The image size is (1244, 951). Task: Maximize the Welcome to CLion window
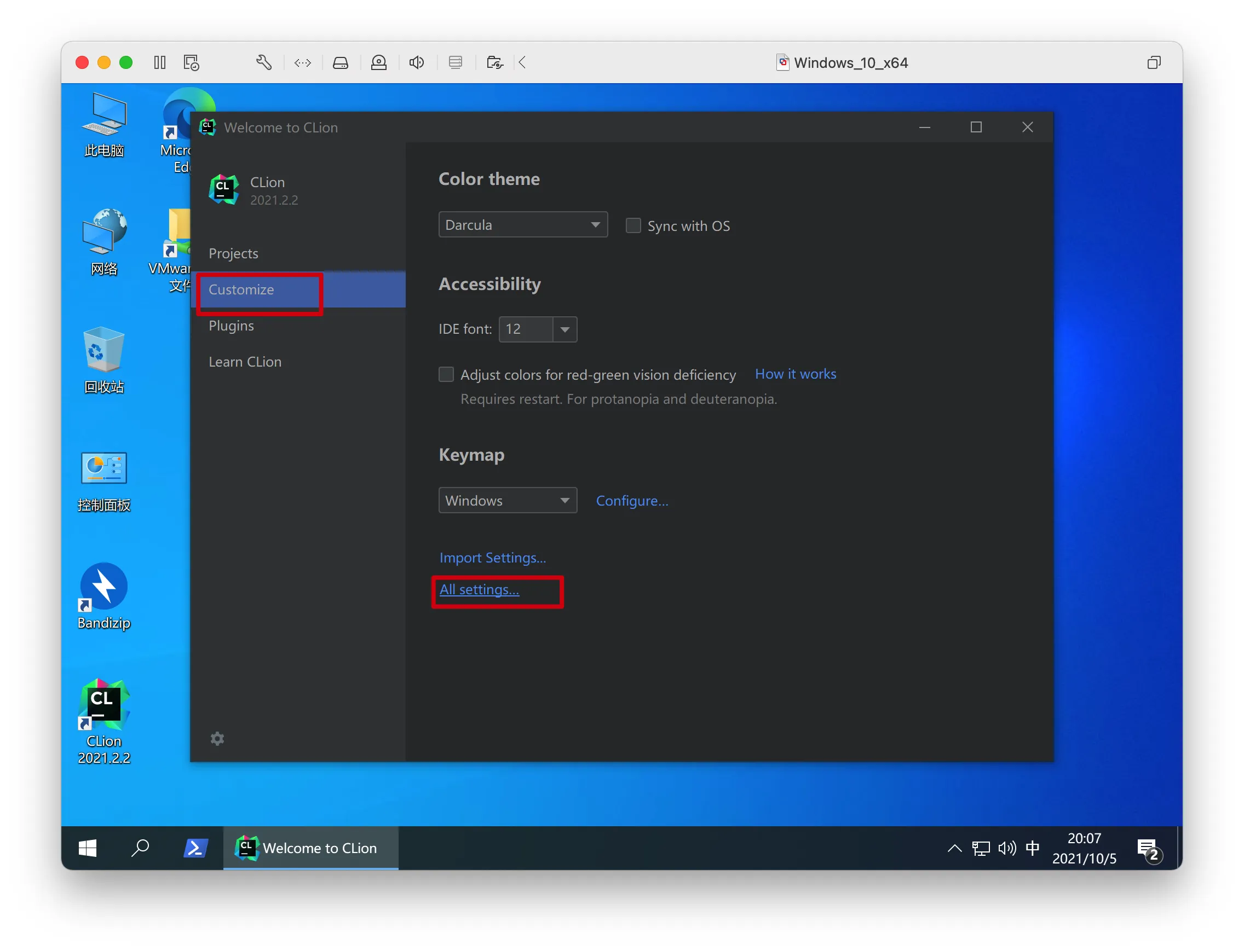[x=976, y=127]
